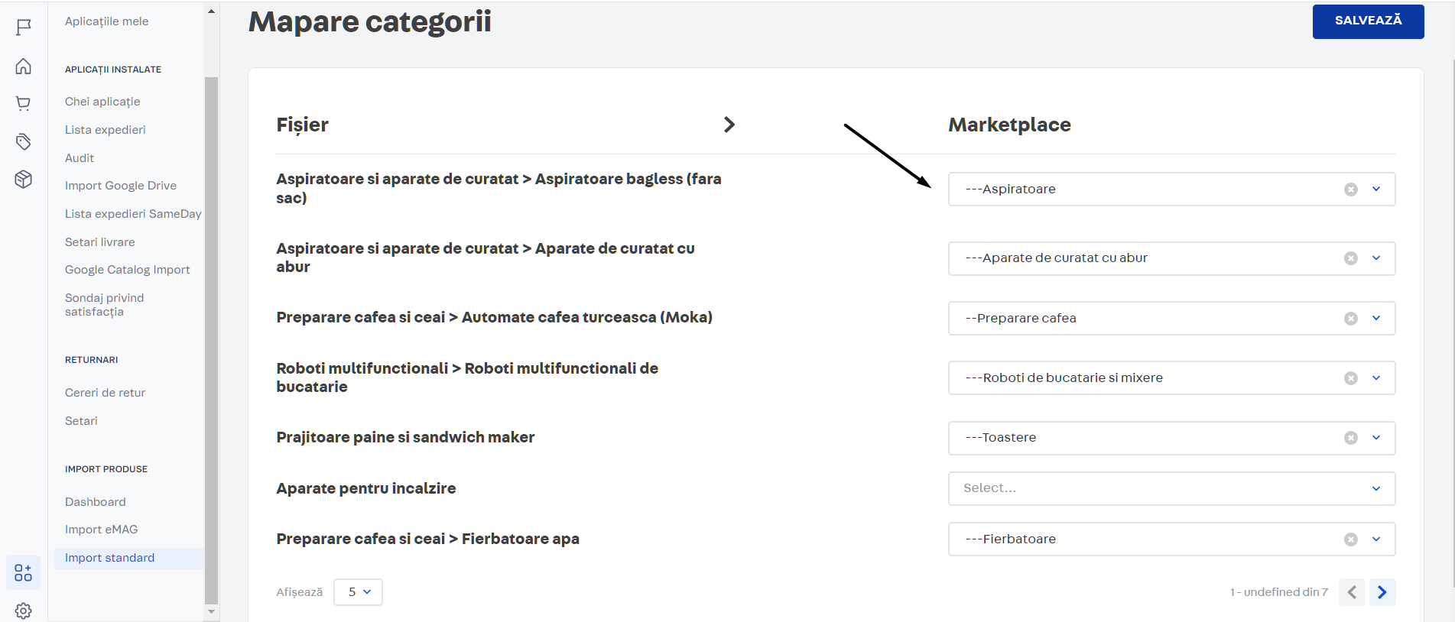This screenshot has width=1455, height=622.
Task: Expand the Preparare cafea dropdown
Action: [x=1375, y=319]
